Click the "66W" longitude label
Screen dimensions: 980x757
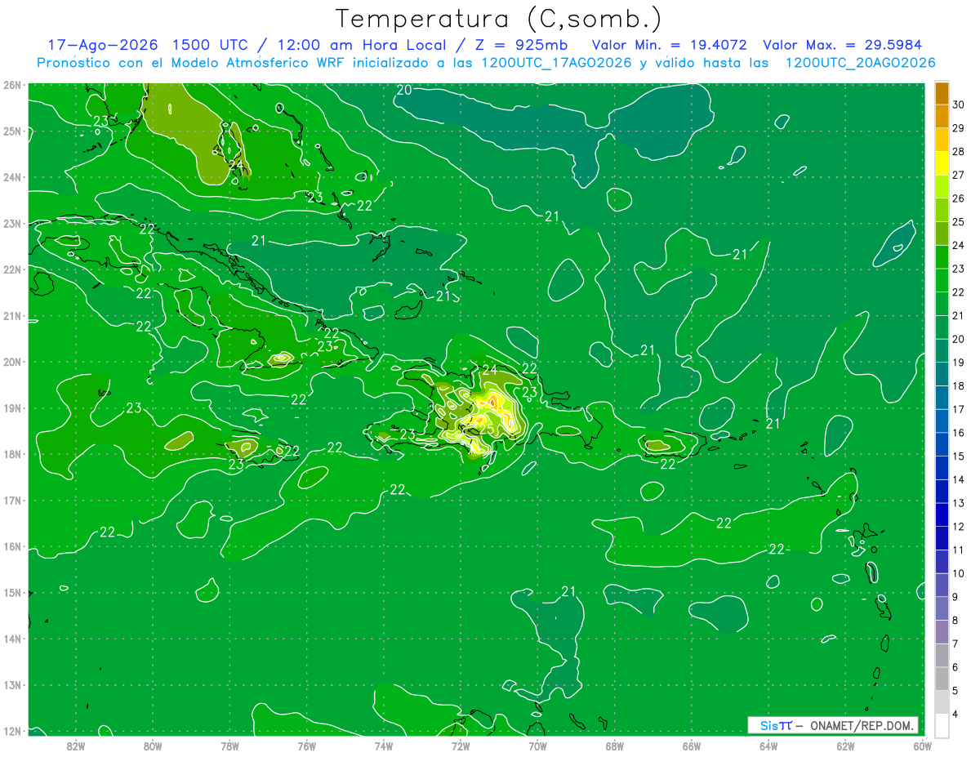[x=692, y=746]
